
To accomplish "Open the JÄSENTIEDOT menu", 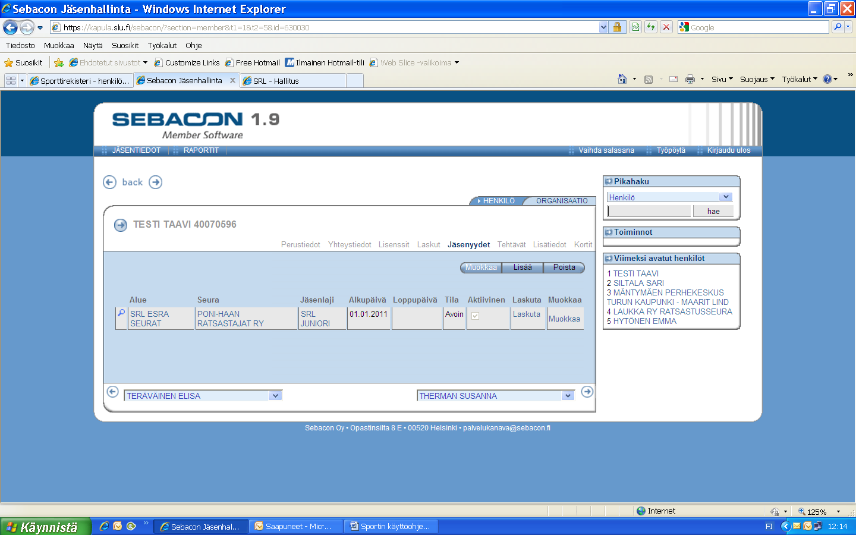I will click(136, 150).
